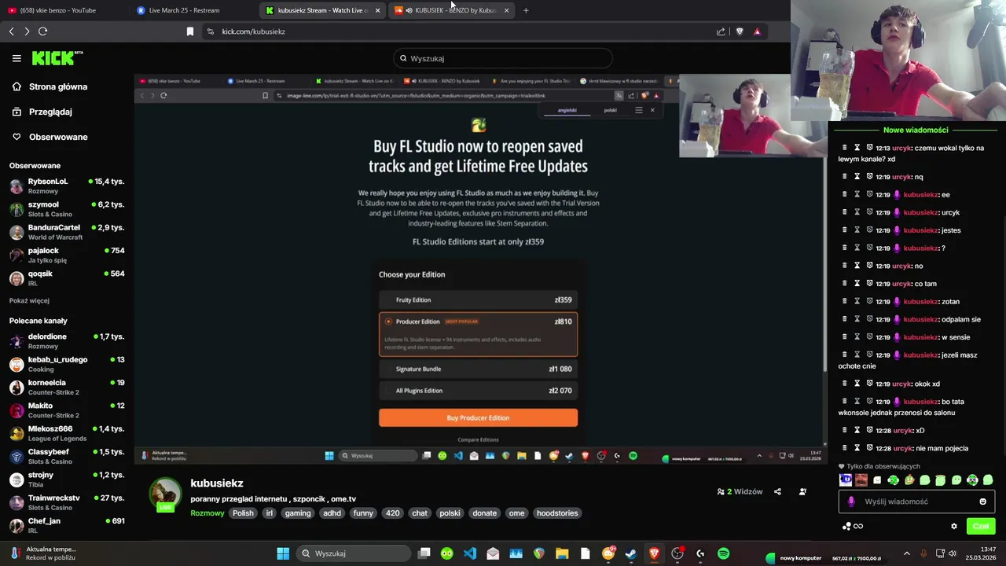Click the Rozmowy category link

(207, 513)
